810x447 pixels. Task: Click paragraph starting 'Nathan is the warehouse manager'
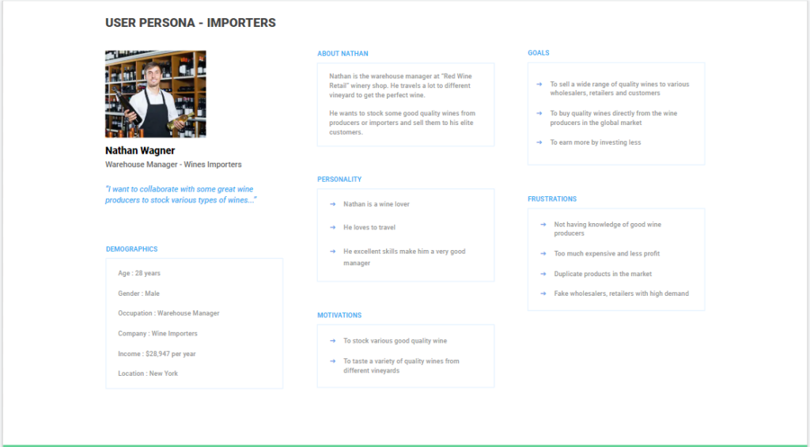pos(400,85)
